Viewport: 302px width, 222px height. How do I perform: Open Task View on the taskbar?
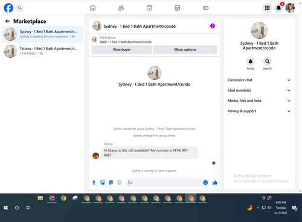[28, 208]
